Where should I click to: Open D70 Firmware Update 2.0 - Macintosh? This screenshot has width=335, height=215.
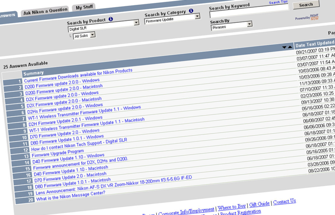point(70,177)
